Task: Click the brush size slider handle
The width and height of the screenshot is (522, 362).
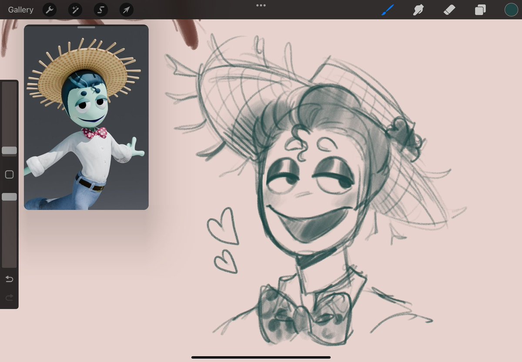Action: [x=9, y=150]
